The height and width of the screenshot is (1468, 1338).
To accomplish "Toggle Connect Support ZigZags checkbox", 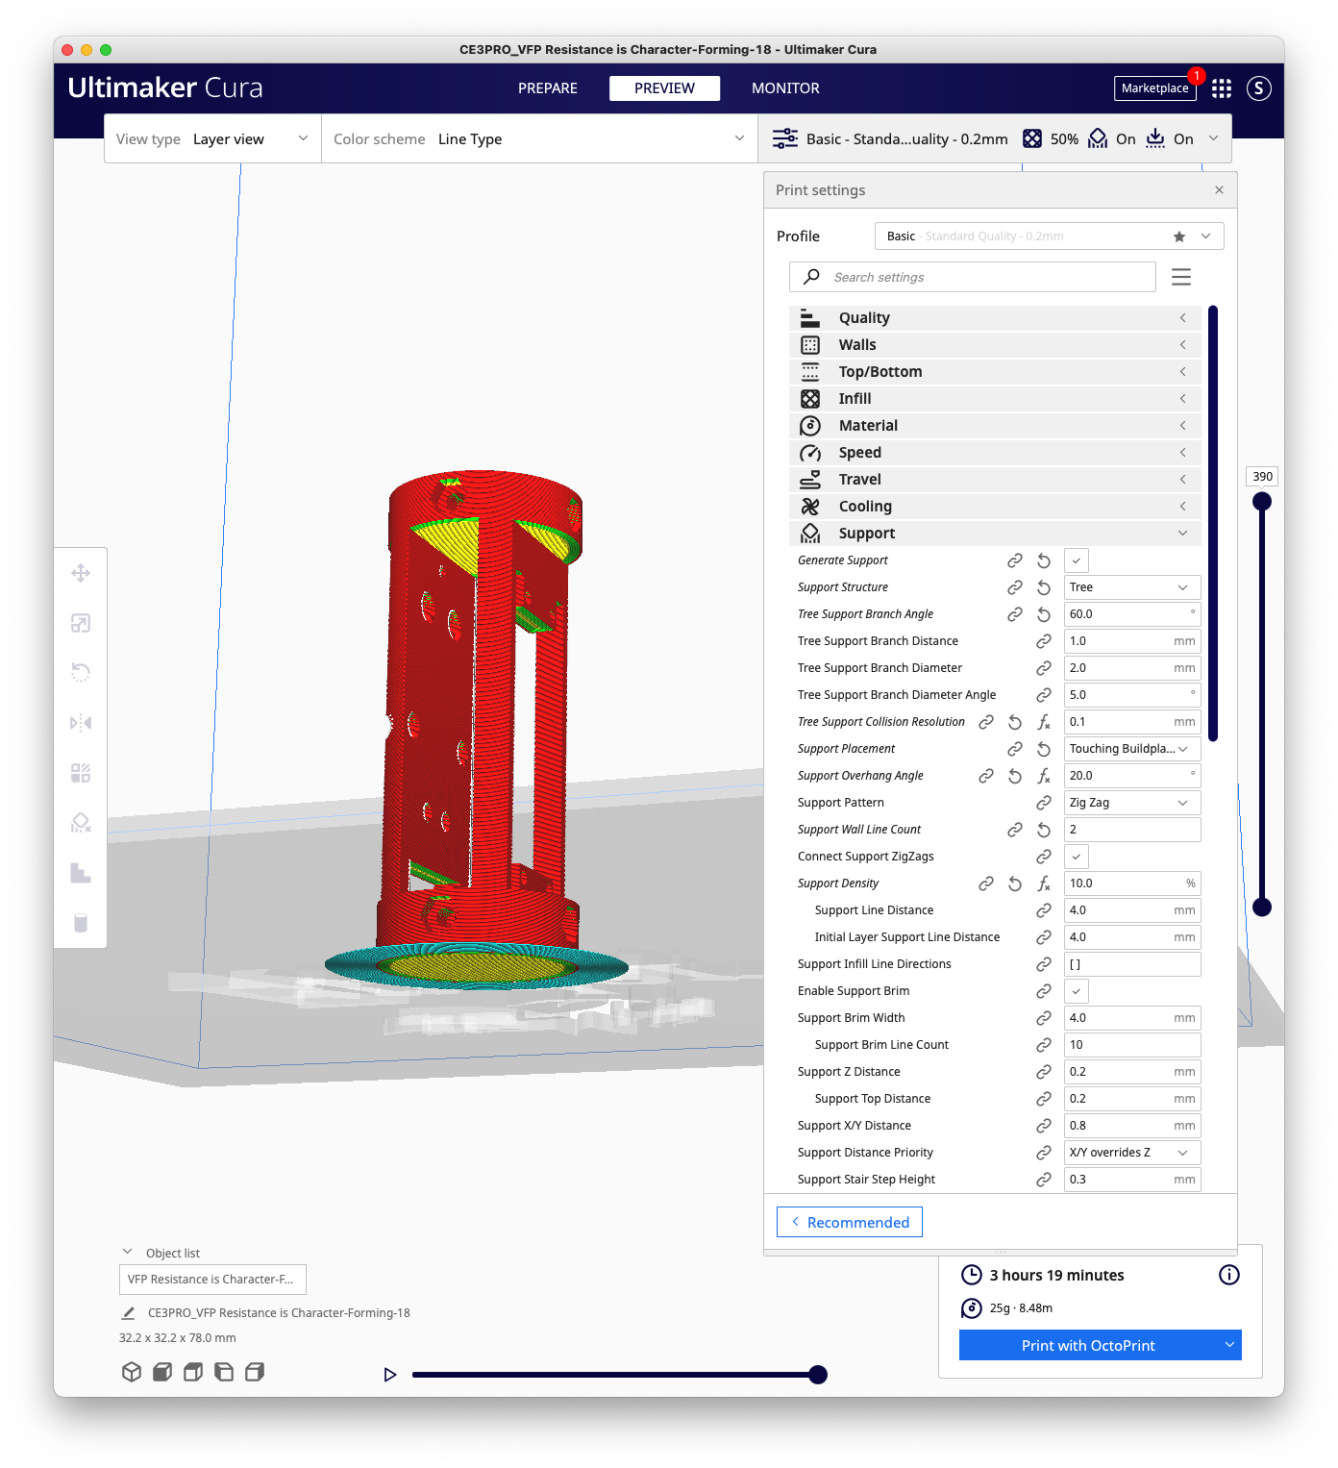I will [x=1077, y=857].
